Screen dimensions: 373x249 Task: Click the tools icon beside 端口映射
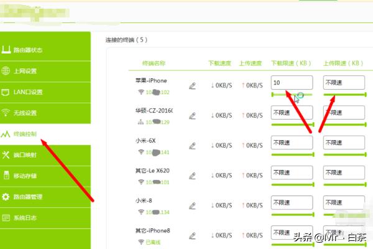pyautogui.click(x=6, y=155)
